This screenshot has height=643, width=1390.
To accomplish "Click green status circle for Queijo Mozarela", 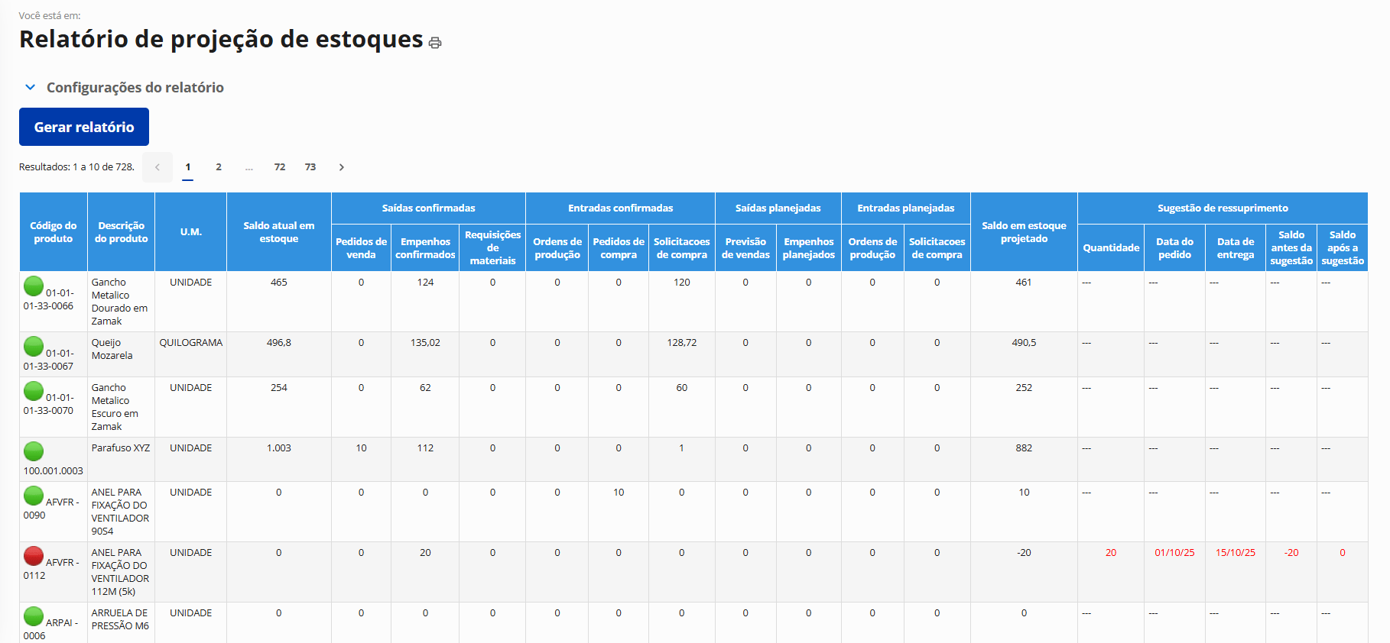I will click(34, 347).
